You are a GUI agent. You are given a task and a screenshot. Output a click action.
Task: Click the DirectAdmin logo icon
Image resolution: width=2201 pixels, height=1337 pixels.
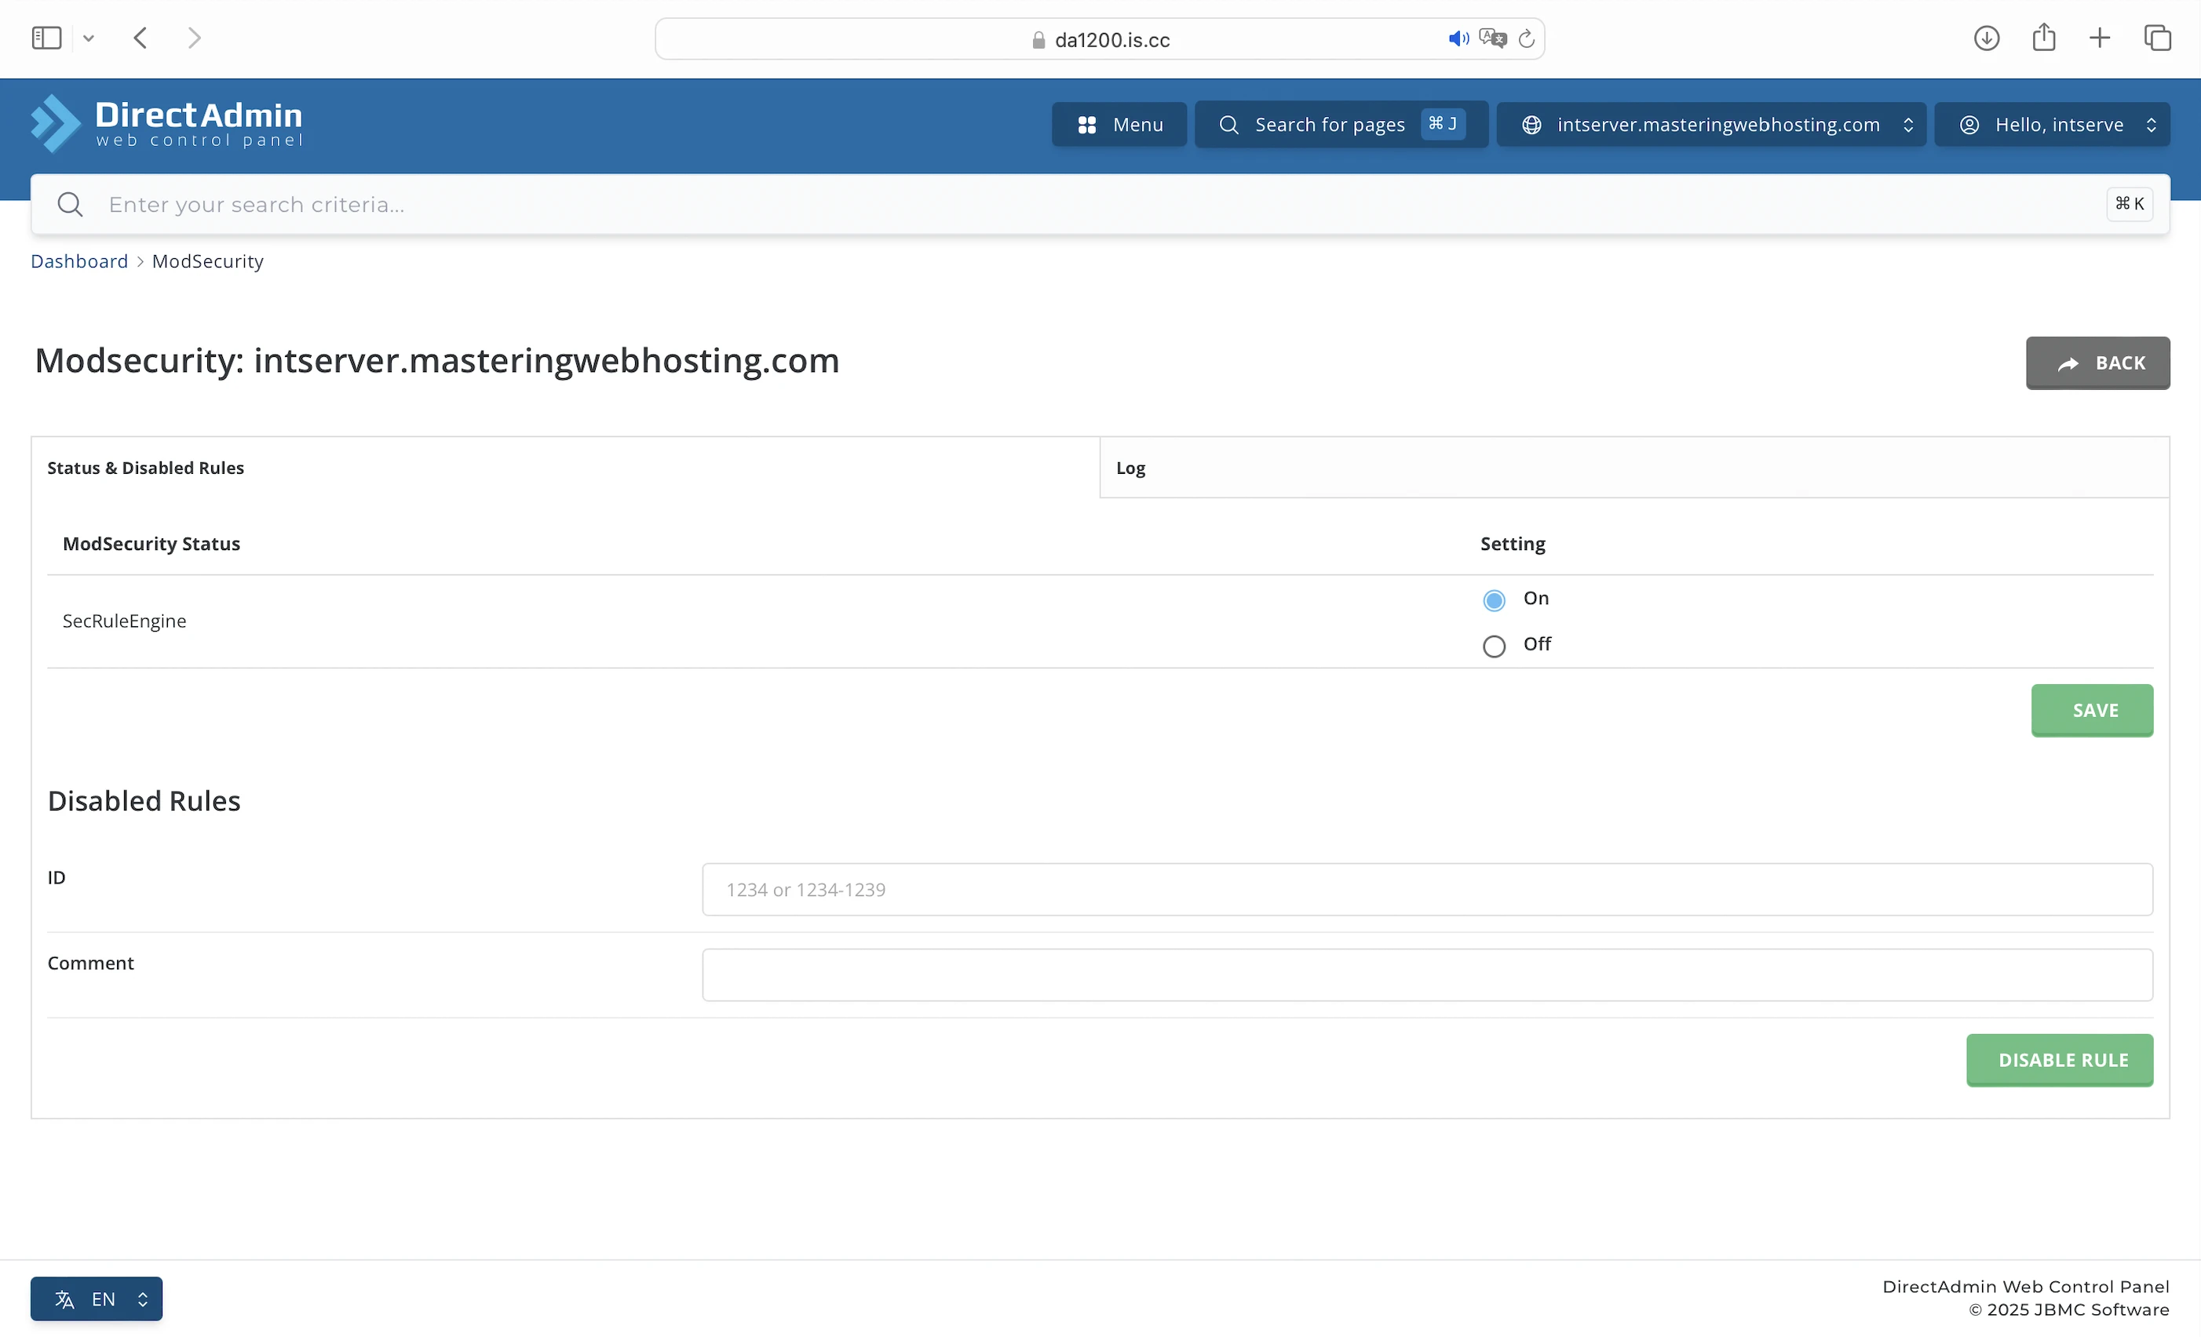pos(56,124)
